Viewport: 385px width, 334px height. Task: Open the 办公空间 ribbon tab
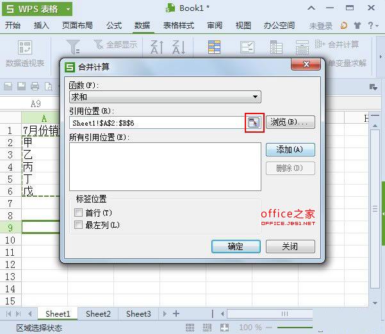click(x=279, y=25)
